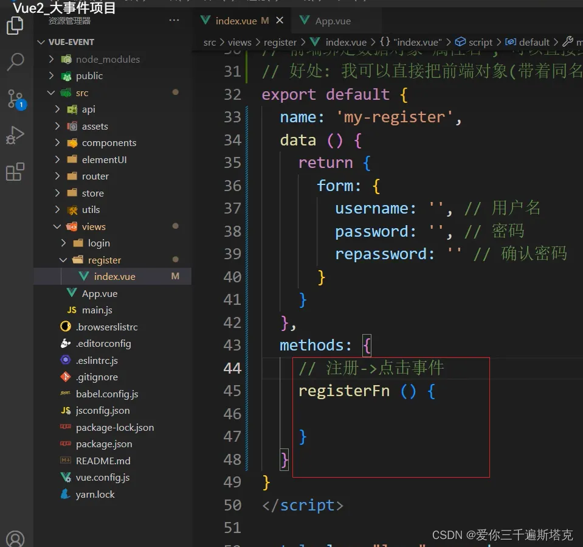This screenshot has width=583, height=547.
Task: Open the Search view icon
Action: [15, 61]
